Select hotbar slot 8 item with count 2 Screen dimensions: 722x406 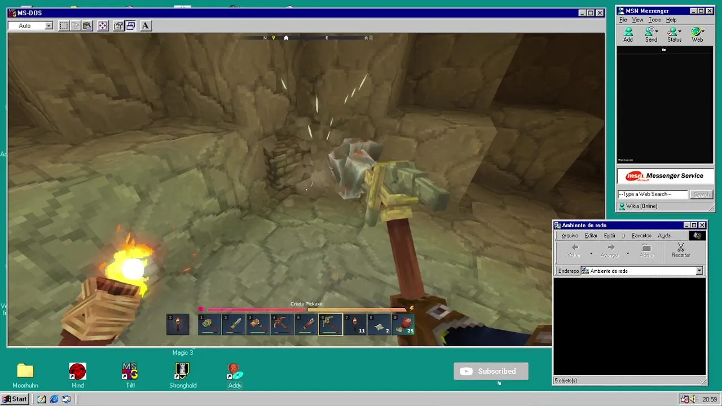pos(379,324)
